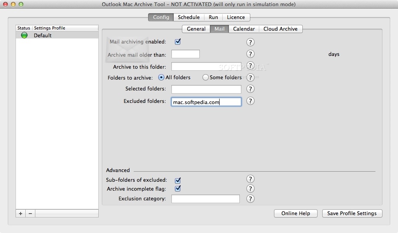Switch to the Config tab
This screenshot has height=233, width=398.
pyautogui.click(x=161, y=17)
